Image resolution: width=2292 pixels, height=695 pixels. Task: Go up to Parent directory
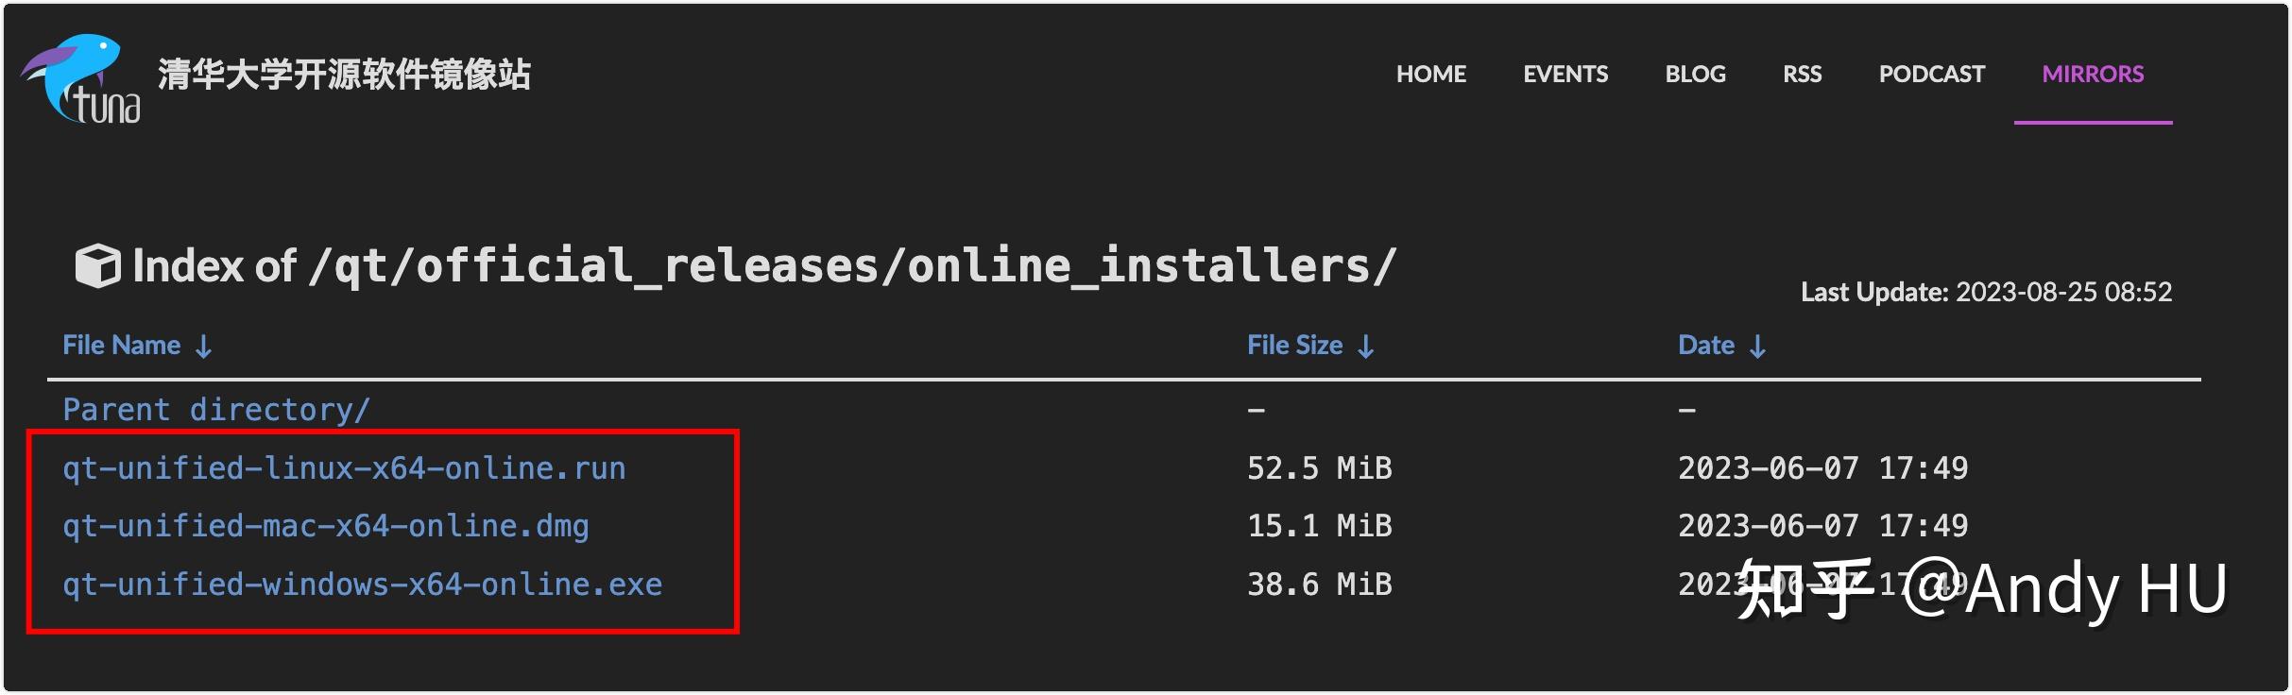pyautogui.click(x=215, y=410)
